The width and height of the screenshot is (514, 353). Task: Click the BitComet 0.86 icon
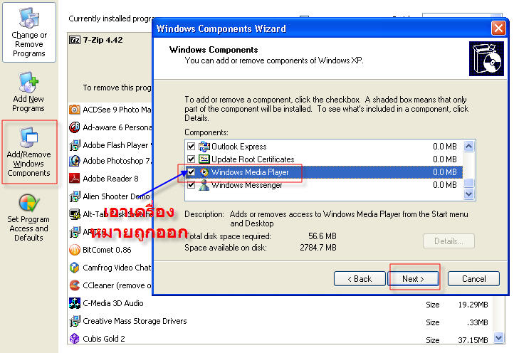pyautogui.click(x=75, y=250)
